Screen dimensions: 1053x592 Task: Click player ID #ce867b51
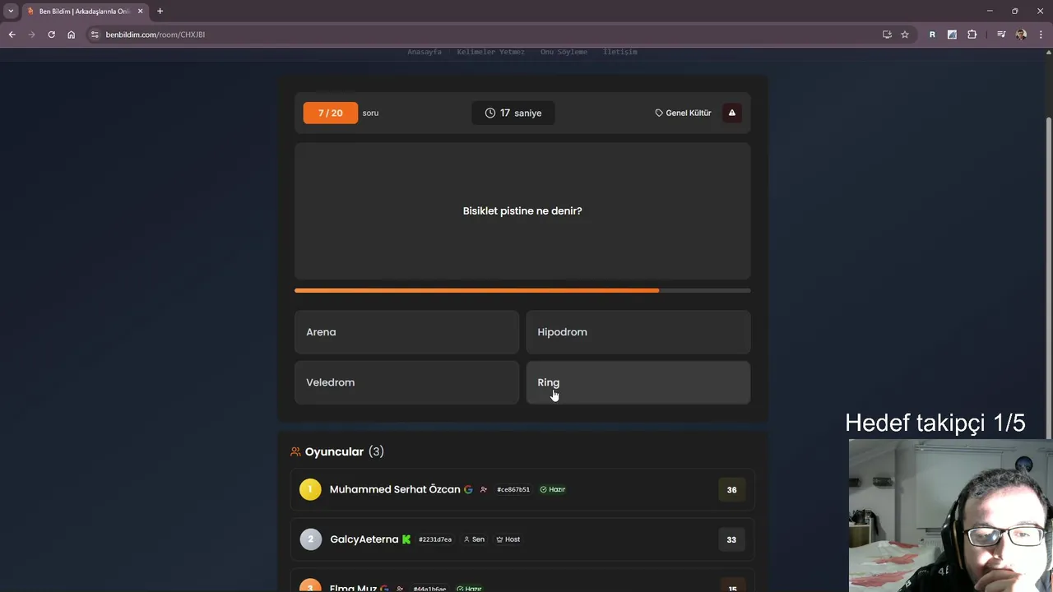513,489
